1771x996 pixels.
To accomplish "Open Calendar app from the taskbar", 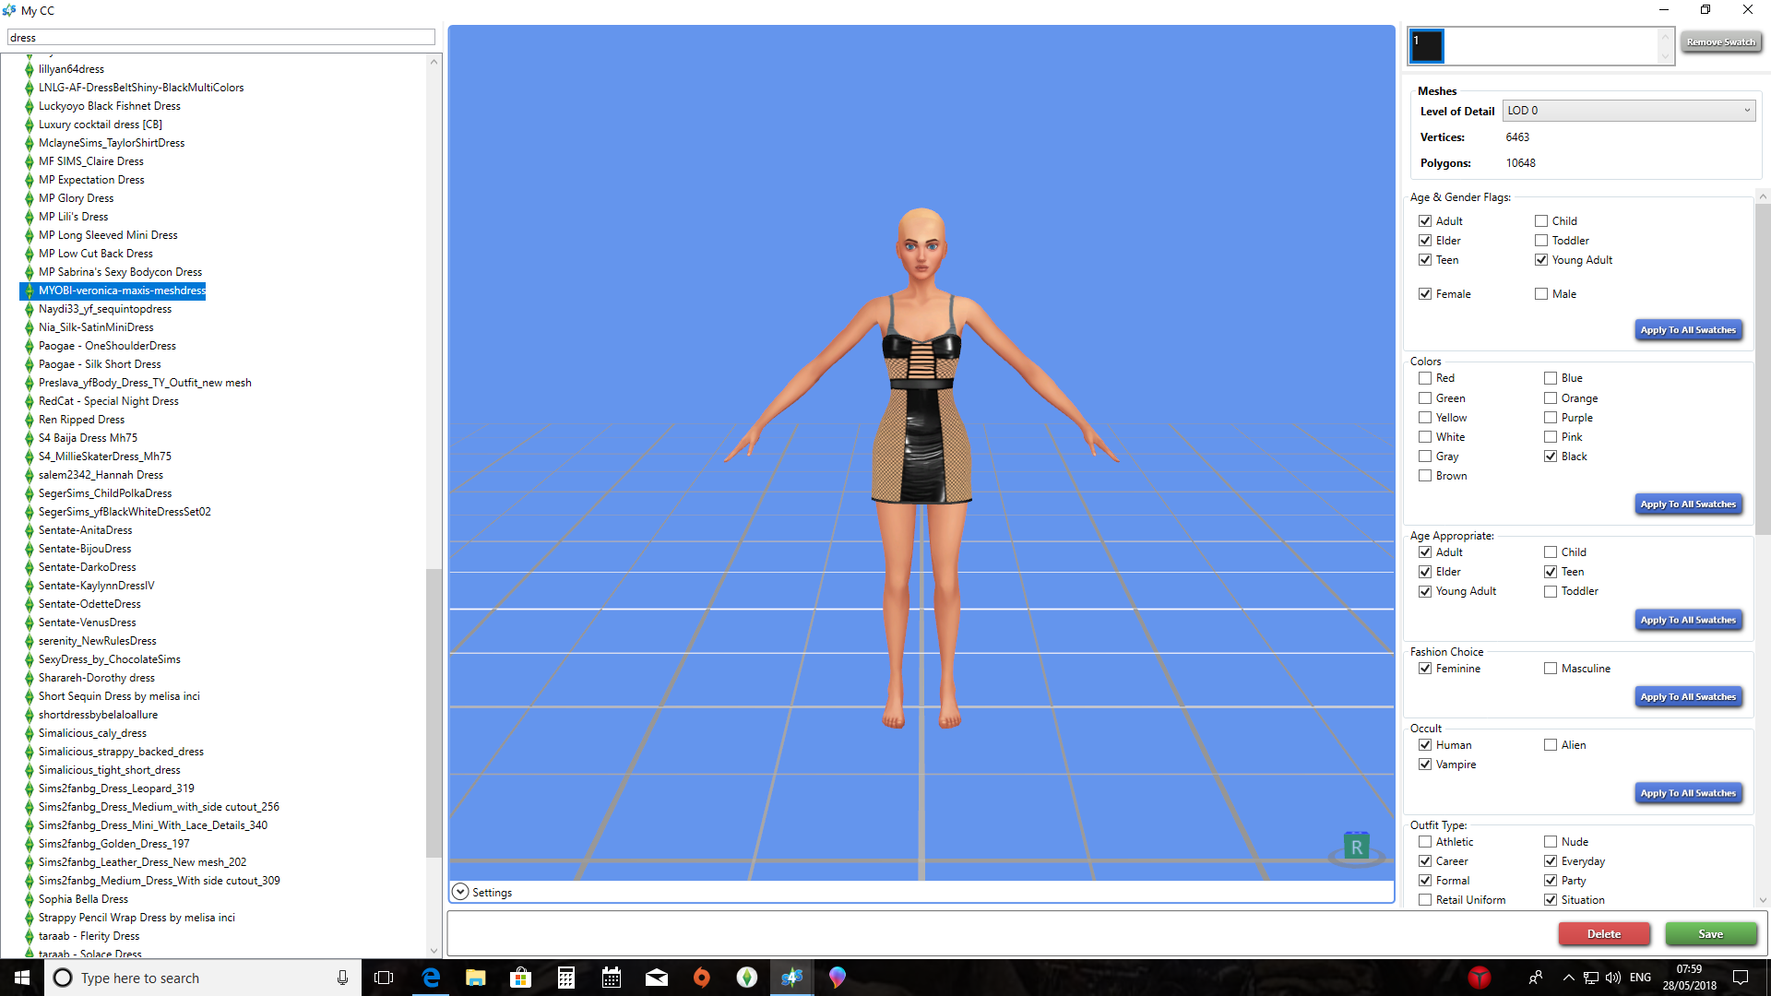I will (612, 978).
